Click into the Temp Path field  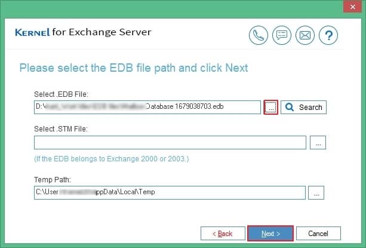(170, 192)
